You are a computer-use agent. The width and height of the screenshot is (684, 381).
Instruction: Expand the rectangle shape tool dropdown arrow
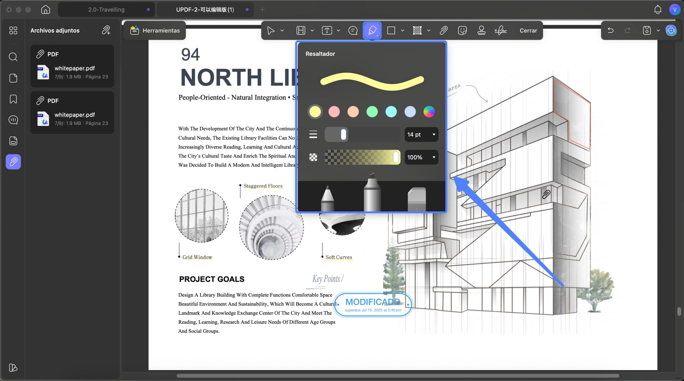[402, 30]
